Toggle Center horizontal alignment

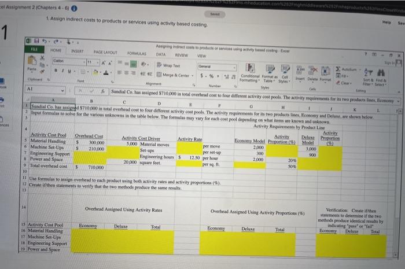point(126,73)
